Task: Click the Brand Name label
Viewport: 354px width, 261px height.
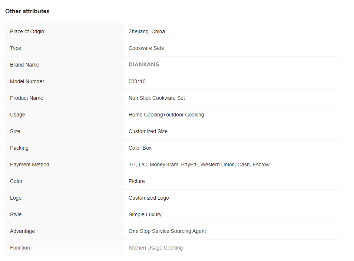Action: pyautogui.click(x=24, y=65)
